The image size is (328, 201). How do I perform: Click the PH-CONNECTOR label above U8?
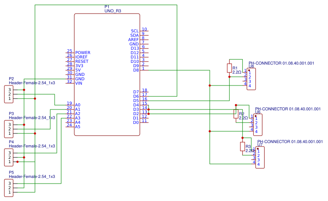coord(281,63)
